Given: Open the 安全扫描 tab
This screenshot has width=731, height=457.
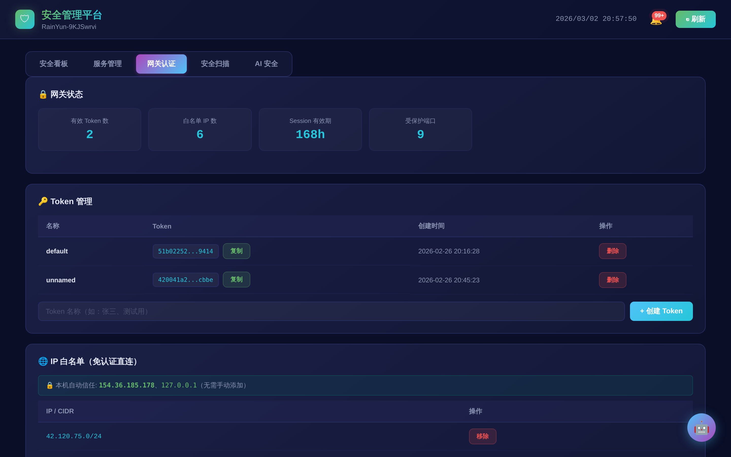Looking at the screenshot, I should pyautogui.click(x=215, y=64).
